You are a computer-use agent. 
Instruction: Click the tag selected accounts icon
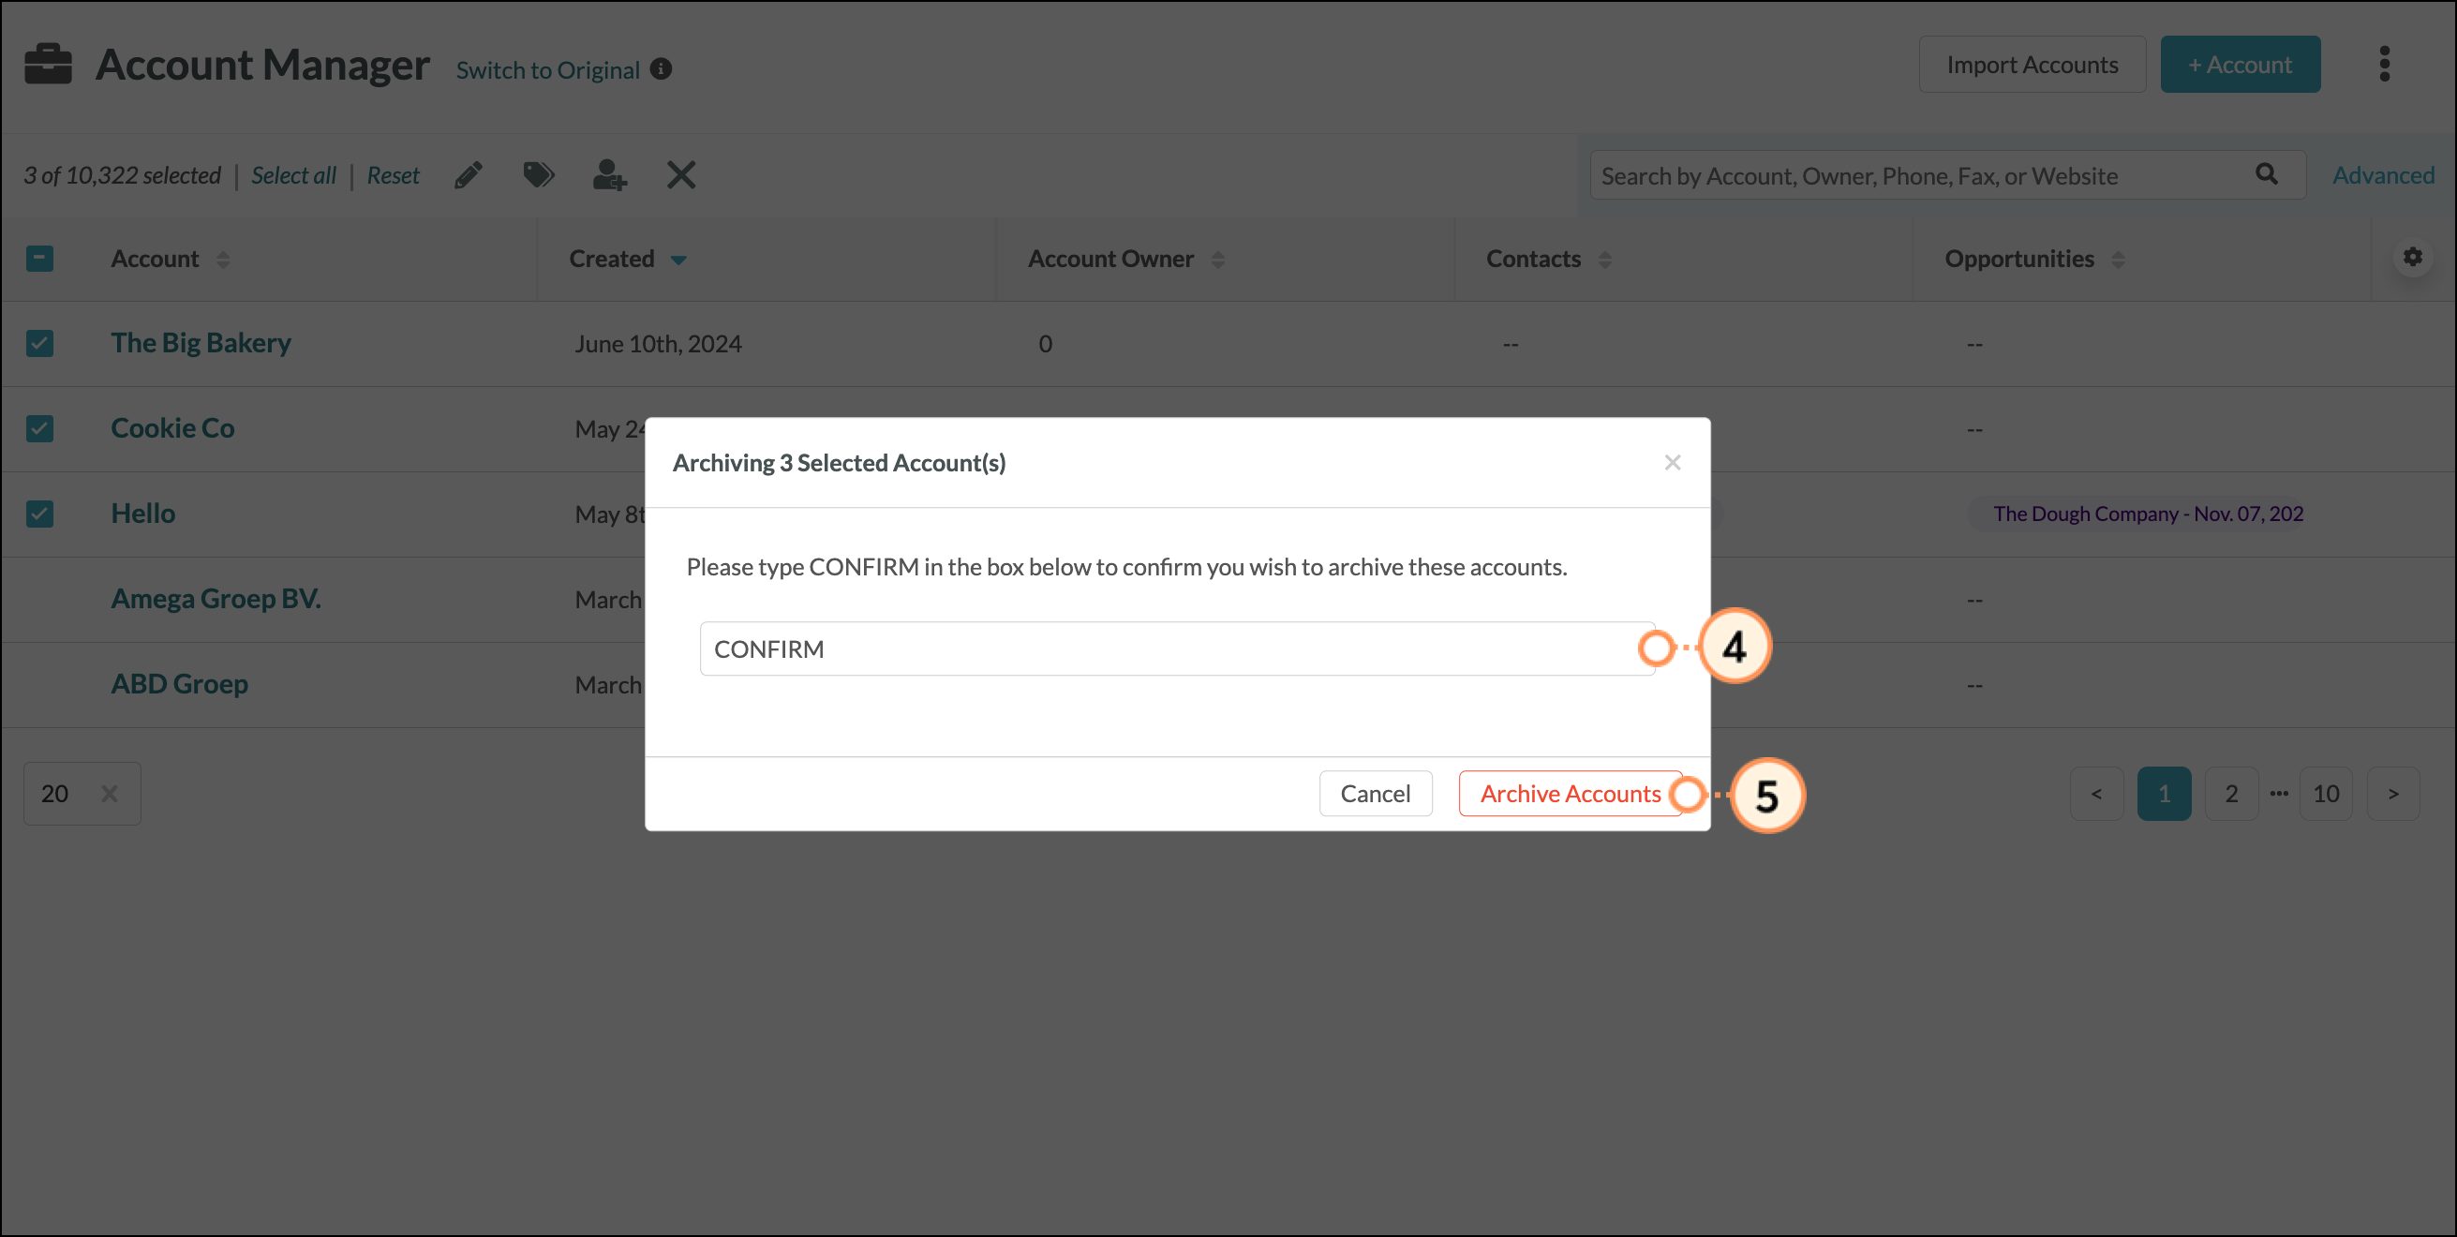click(x=539, y=174)
